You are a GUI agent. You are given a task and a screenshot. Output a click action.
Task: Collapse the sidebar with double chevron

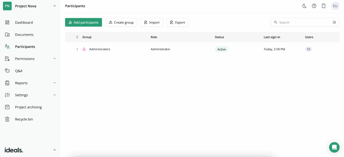click(x=54, y=150)
